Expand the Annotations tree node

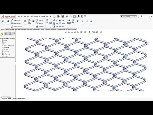point(1,44)
